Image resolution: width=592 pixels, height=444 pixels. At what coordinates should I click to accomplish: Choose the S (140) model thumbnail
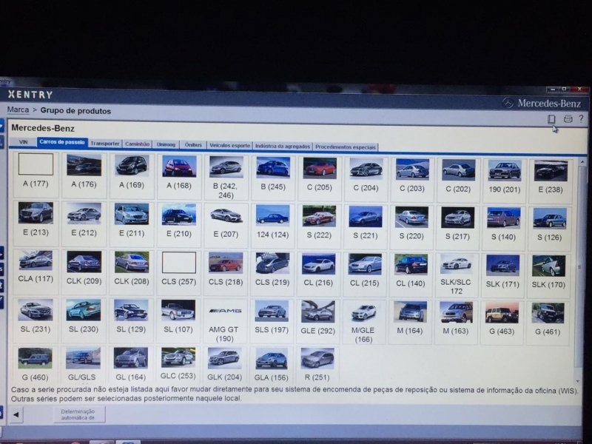click(x=504, y=218)
